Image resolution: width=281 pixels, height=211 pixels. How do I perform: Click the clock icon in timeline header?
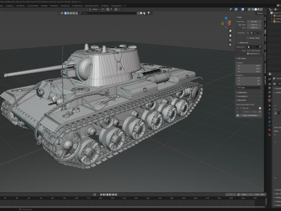click(238, 195)
